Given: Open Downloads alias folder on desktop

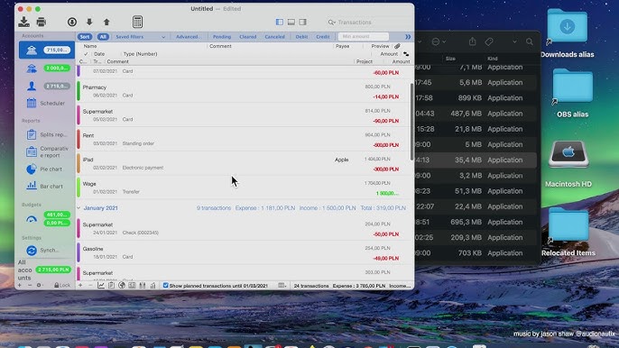Looking at the screenshot, I should 568,33.
